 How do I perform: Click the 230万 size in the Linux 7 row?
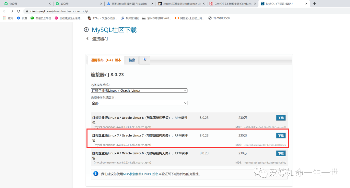coord(243,135)
